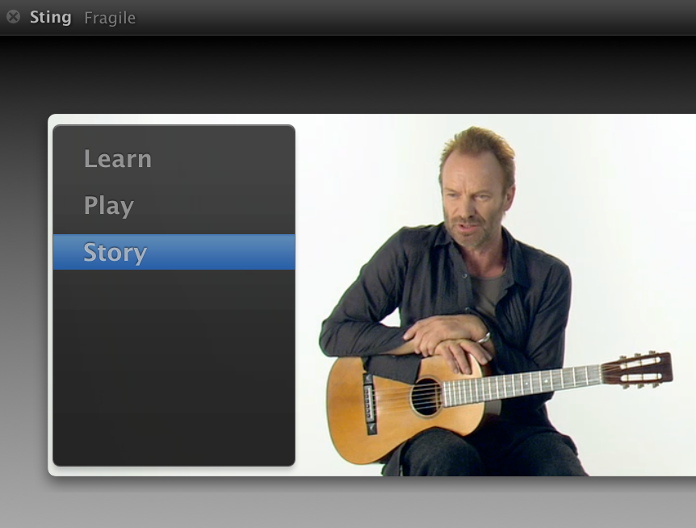
Task: Close the lesson with the X button
Action: tap(13, 17)
